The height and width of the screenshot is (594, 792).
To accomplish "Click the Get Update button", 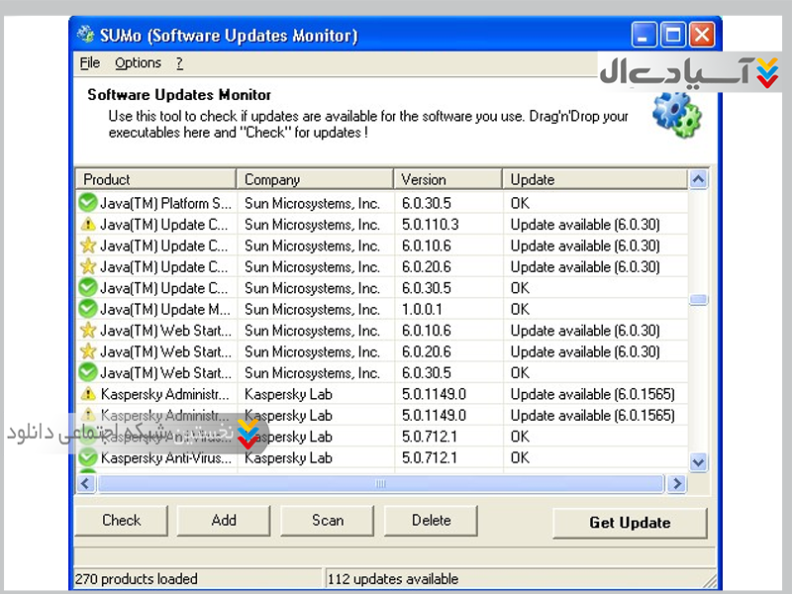I will [x=630, y=523].
